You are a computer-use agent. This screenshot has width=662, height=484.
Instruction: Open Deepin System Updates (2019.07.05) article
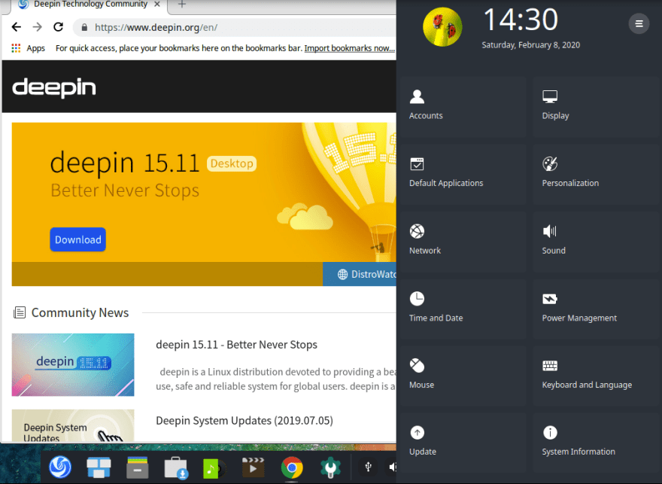coord(244,421)
